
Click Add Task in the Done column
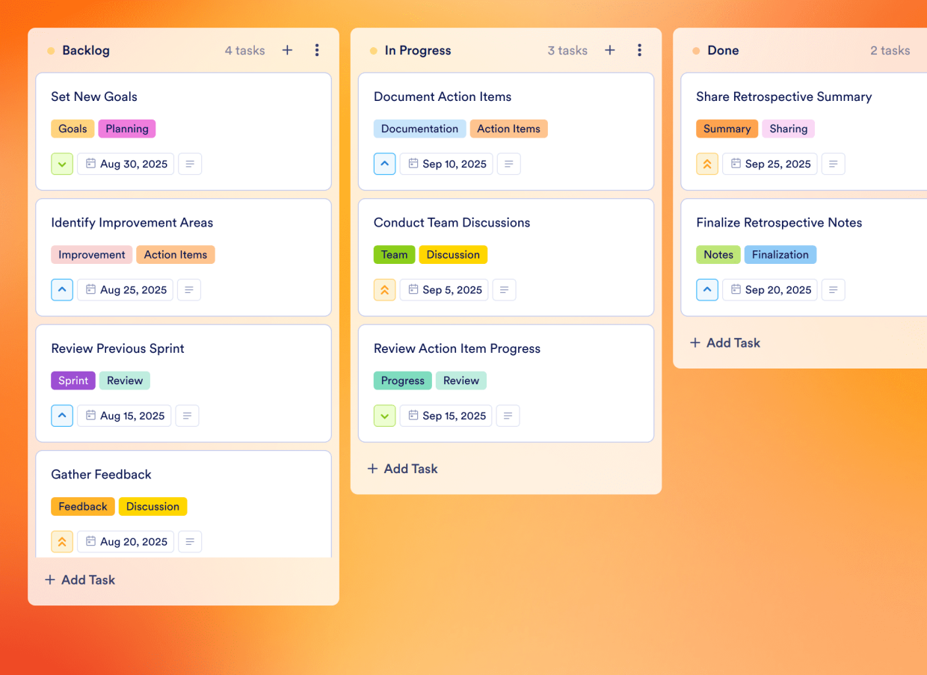724,342
